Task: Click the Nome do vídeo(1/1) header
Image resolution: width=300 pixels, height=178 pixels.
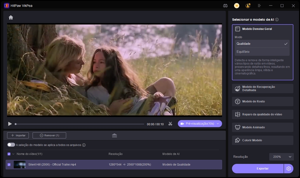Action: click(x=29, y=154)
